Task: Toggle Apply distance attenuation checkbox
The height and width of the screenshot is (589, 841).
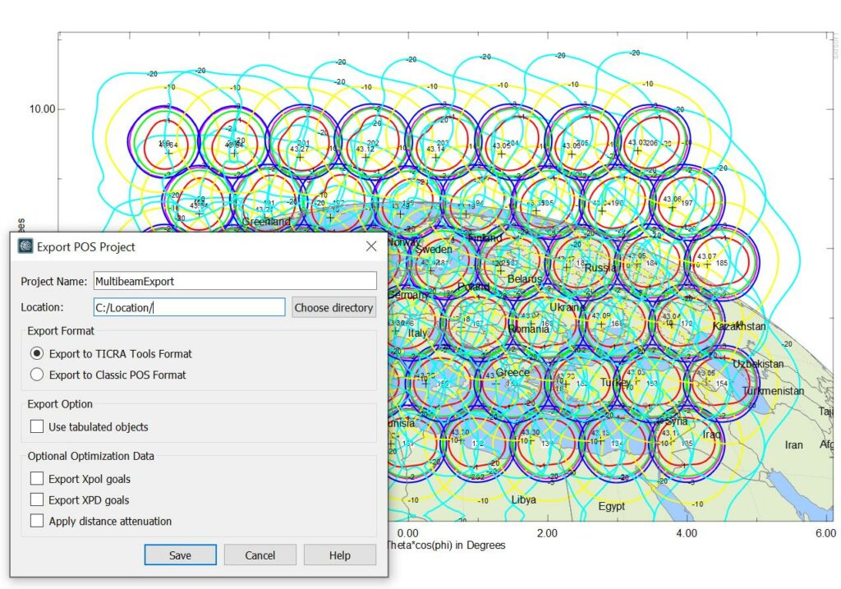Action: coord(37,521)
